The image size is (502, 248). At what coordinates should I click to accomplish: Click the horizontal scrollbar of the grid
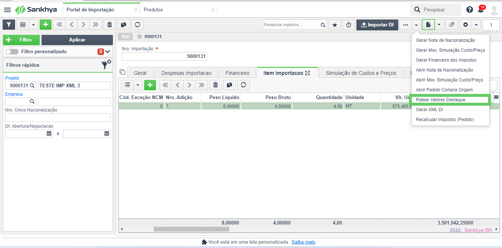tap(191, 229)
